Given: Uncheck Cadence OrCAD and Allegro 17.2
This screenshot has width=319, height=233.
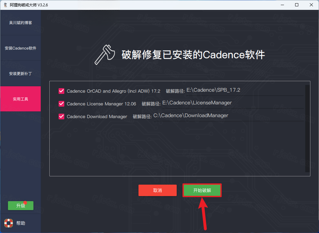Looking at the screenshot, I should coord(61,91).
